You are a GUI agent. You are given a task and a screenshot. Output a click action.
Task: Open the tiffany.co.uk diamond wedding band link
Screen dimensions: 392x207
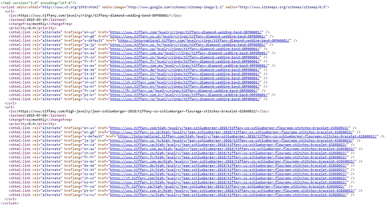point(188,36)
